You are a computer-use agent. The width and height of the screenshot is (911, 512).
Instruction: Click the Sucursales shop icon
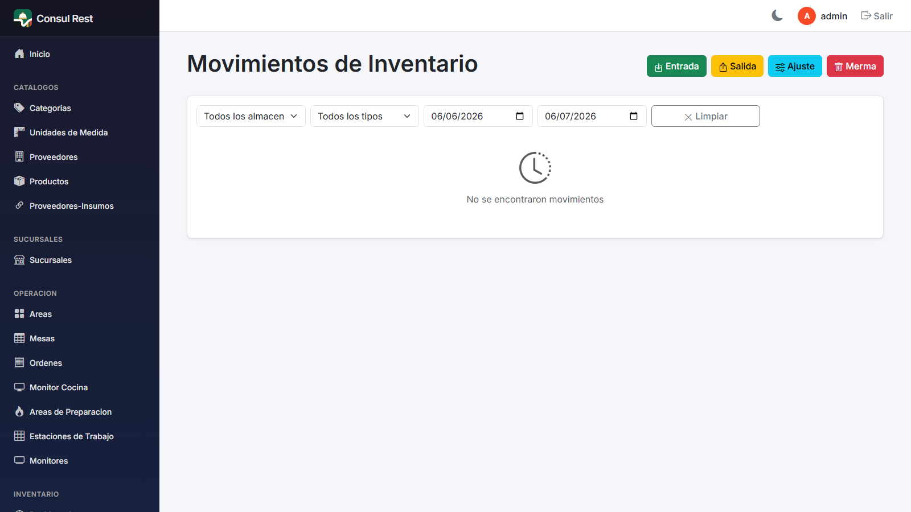click(19, 259)
